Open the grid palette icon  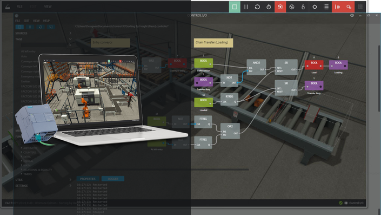(360, 7)
